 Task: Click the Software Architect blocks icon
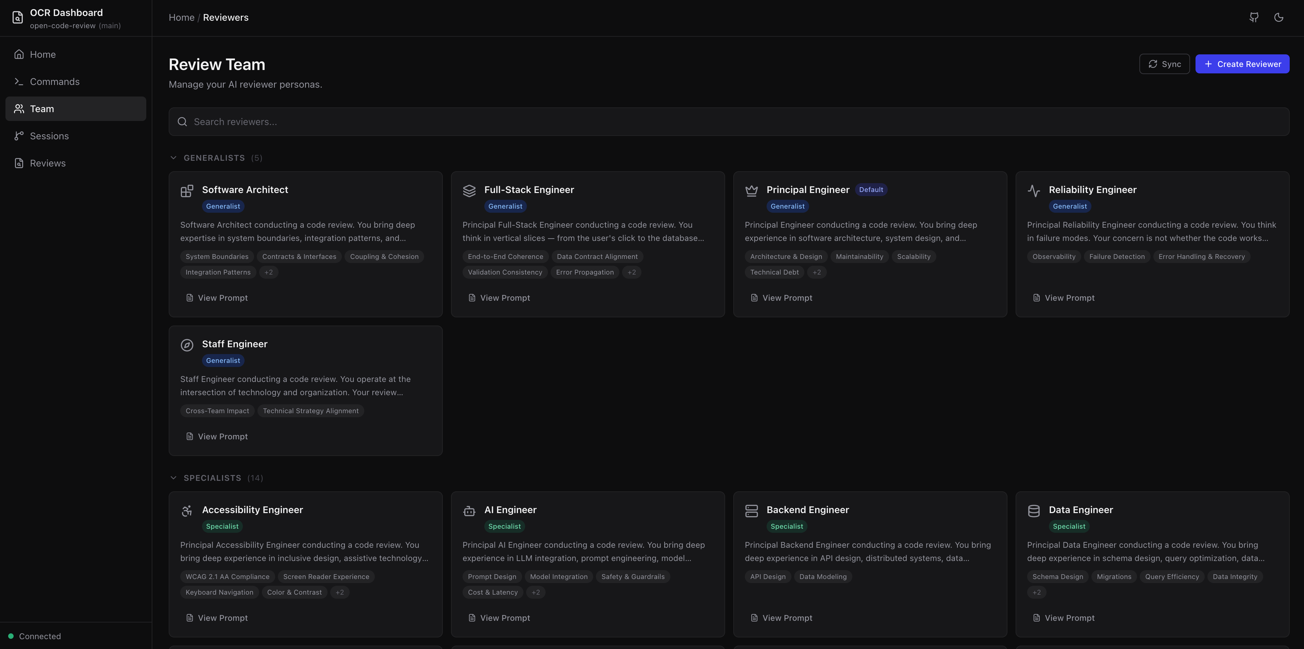point(187,191)
